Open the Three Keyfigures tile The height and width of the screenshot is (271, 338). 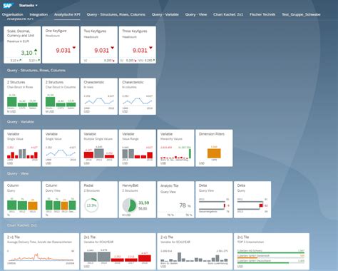(x=138, y=45)
